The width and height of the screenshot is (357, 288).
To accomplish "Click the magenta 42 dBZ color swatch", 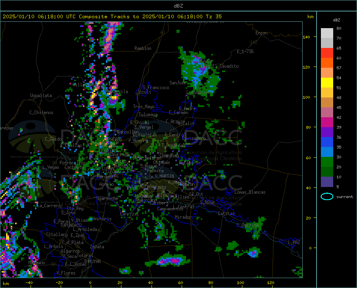I will tap(327, 122).
